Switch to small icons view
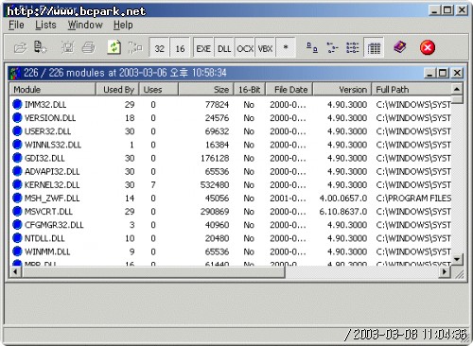Screen dimensions: 473x346 pyautogui.click(x=332, y=48)
